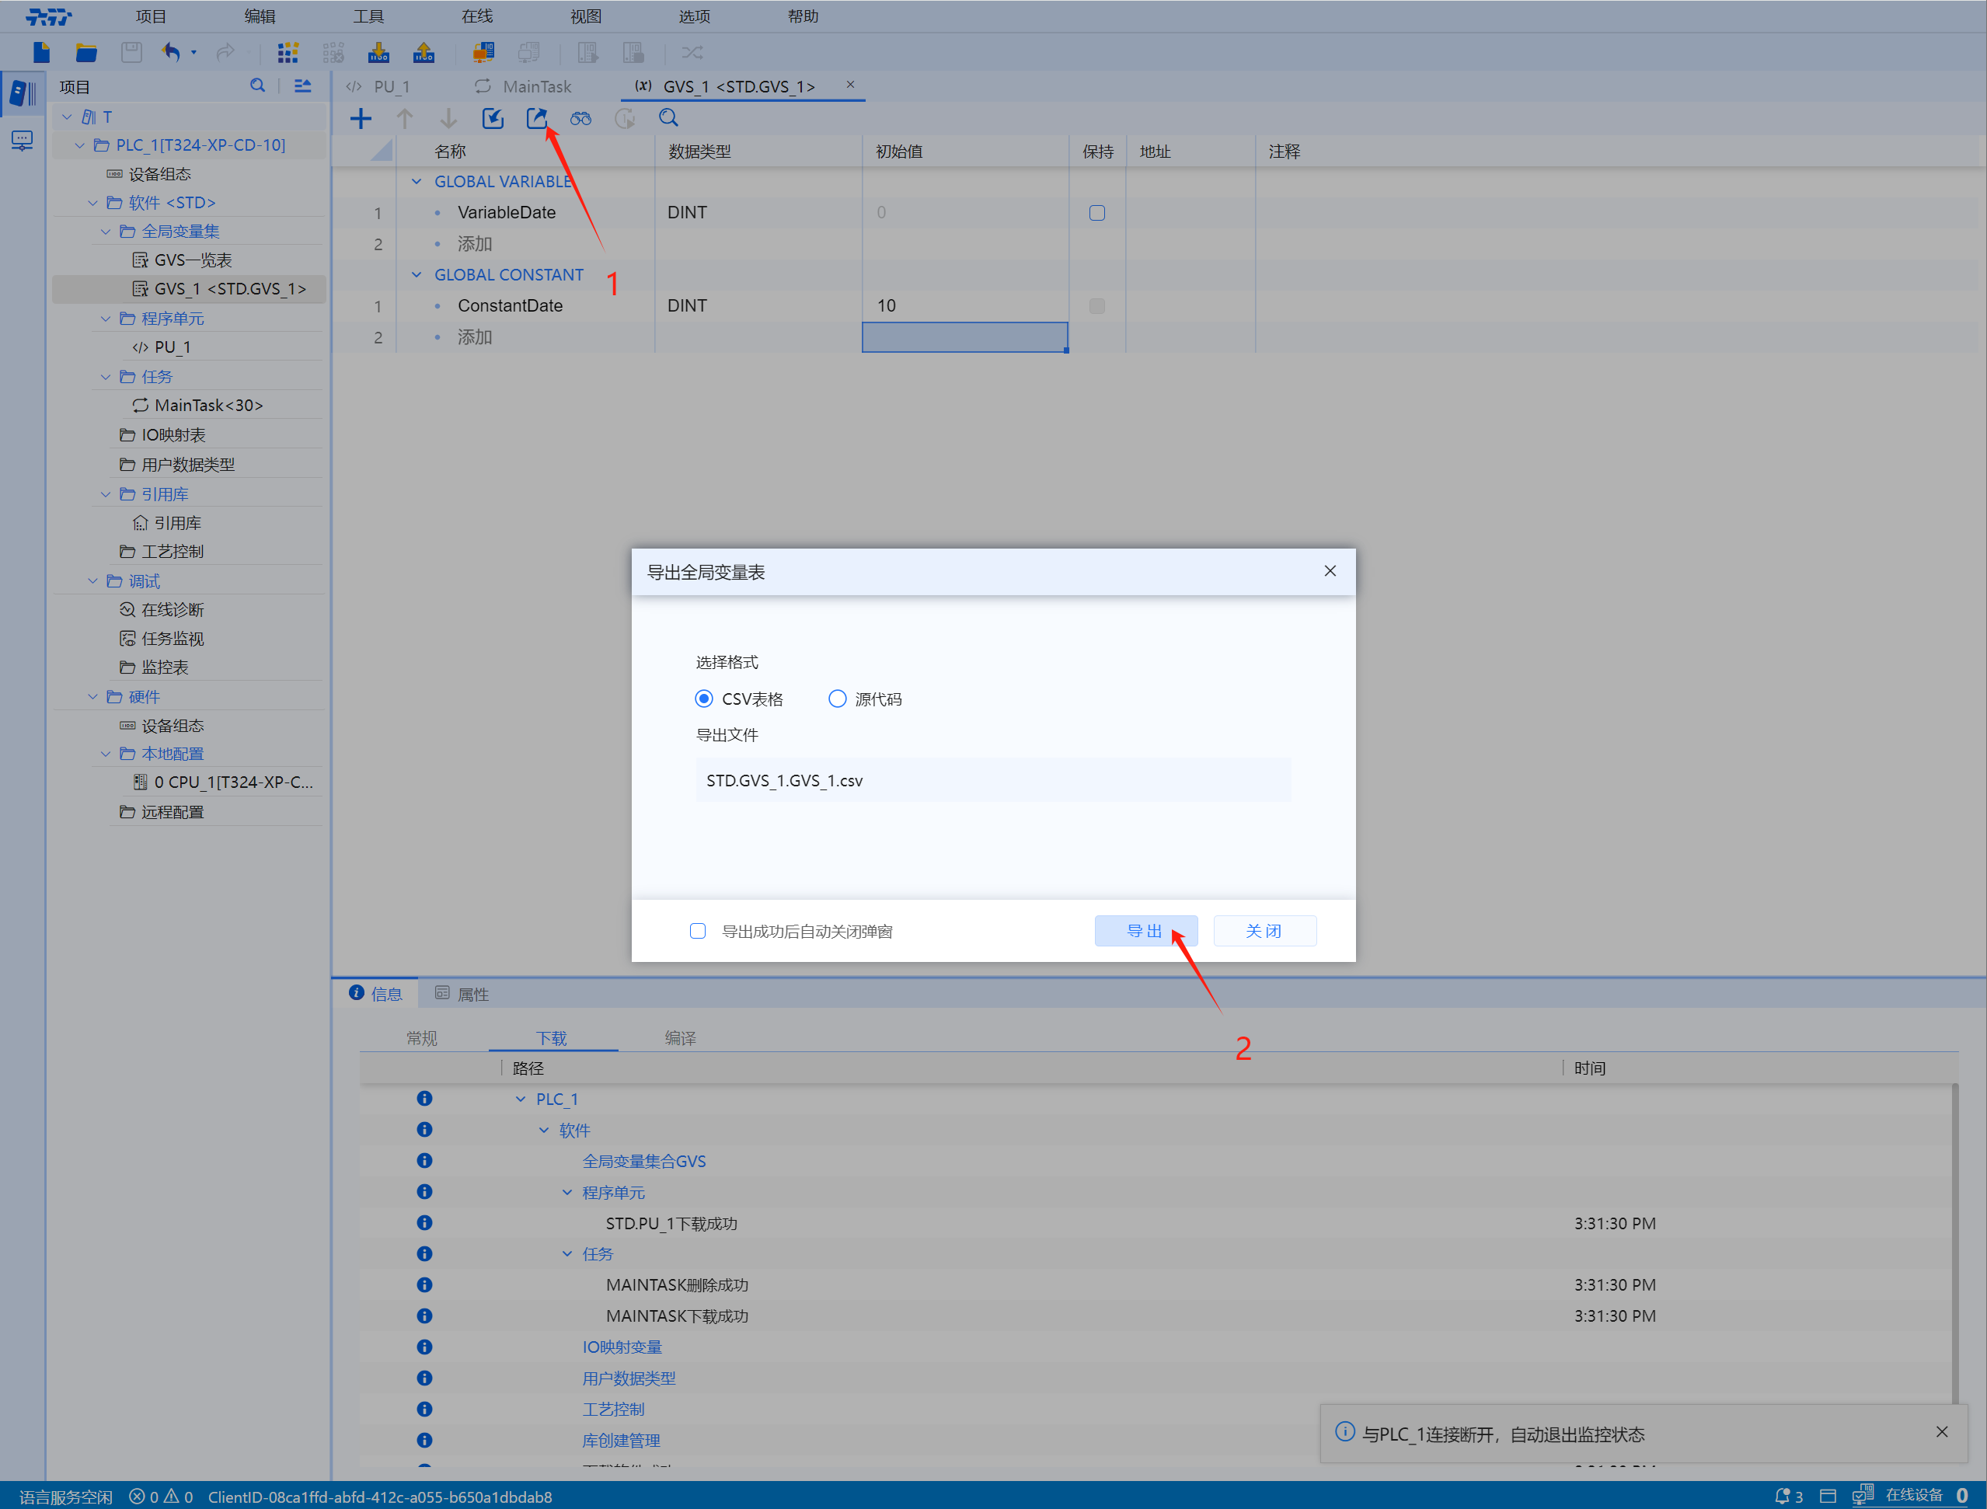Select the CSV表格 format option
The height and width of the screenshot is (1509, 1987).
[x=704, y=699]
